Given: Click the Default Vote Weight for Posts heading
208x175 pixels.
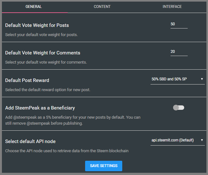Looking at the screenshot, I should click(x=37, y=25).
